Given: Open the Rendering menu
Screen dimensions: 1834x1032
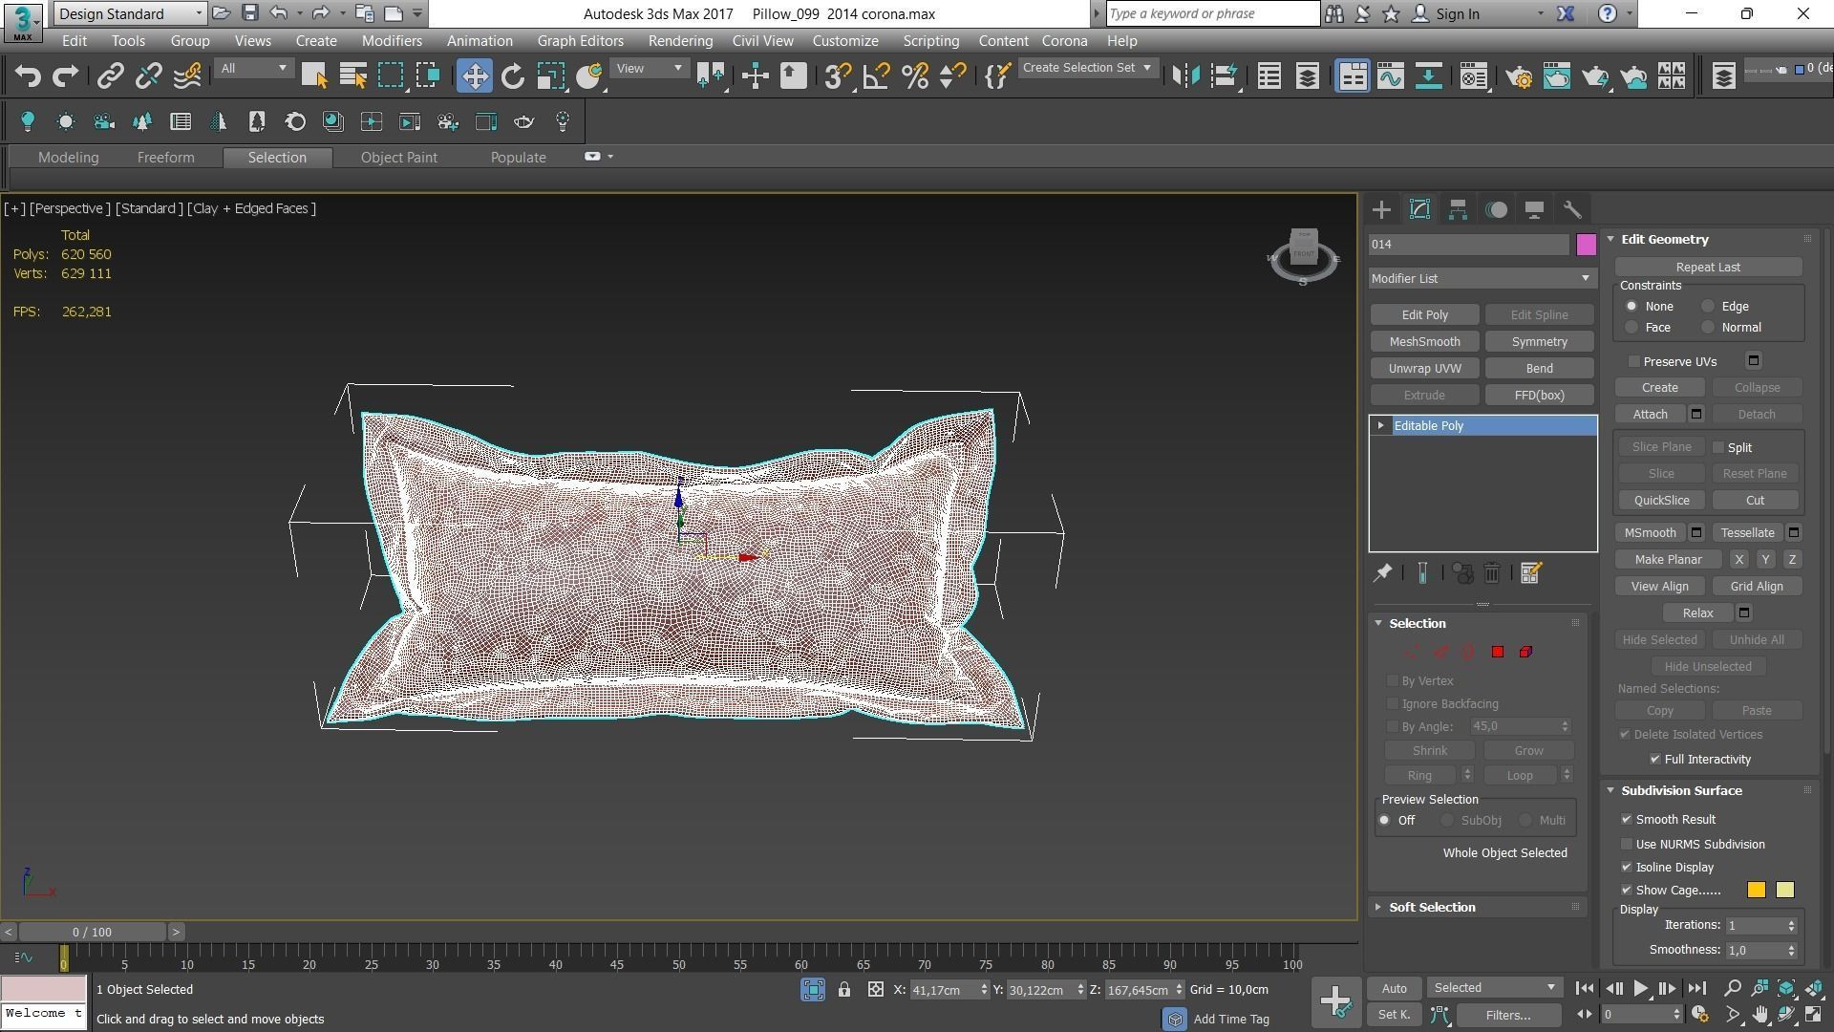Looking at the screenshot, I should click(680, 41).
